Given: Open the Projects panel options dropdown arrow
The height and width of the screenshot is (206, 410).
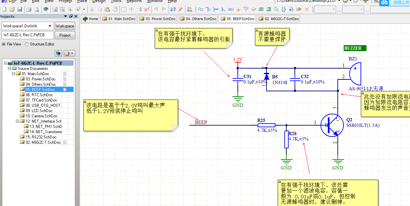Looking at the screenshot, I should pos(65,16).
